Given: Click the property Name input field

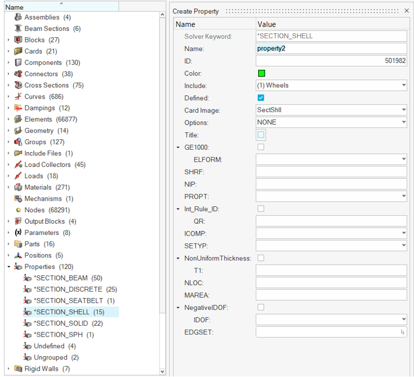Looking at the screenshot, I should 331,48.
